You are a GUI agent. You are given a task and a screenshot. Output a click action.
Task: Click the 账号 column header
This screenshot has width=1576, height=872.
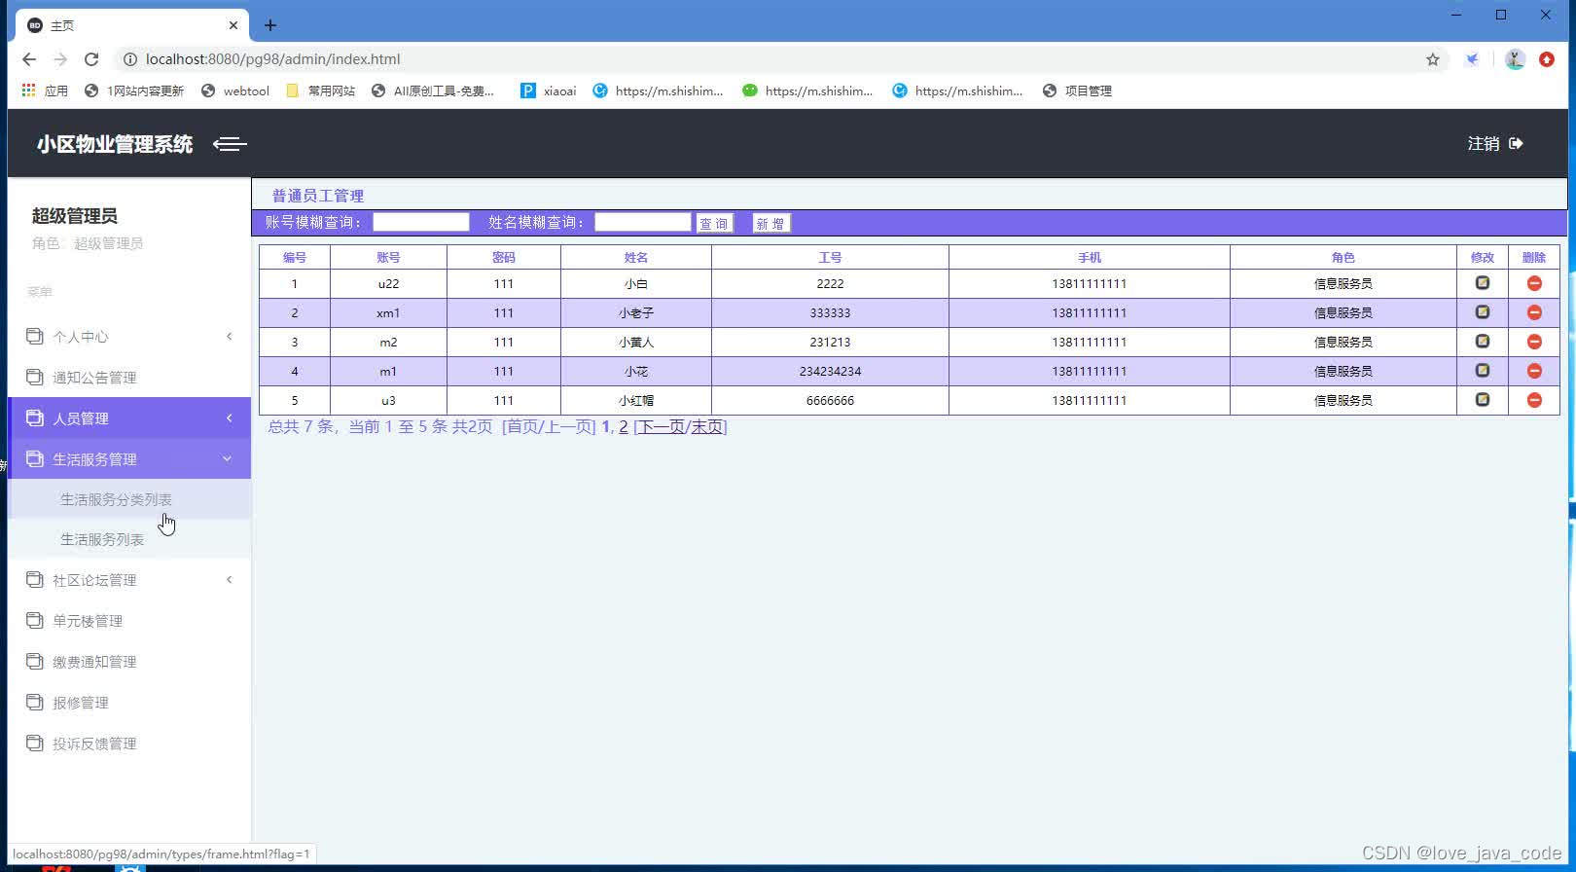(388, 257)
